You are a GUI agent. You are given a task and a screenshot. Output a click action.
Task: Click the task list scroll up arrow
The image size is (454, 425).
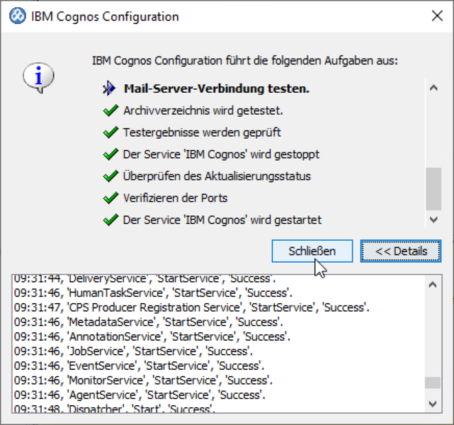click(x=433, y=88)
